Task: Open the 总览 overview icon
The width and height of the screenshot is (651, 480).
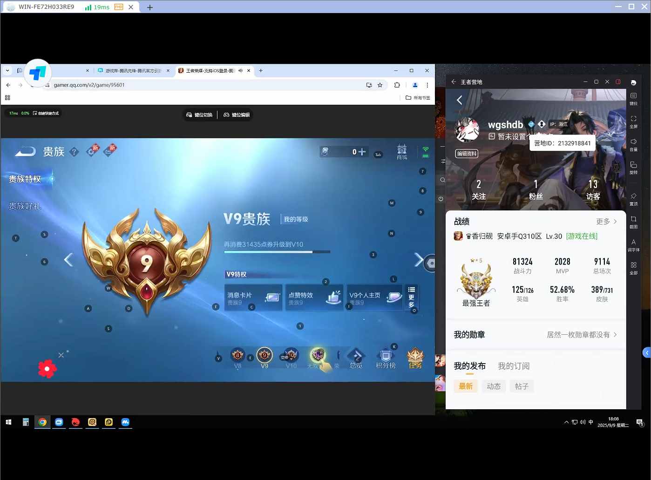Action: point(356,358)
